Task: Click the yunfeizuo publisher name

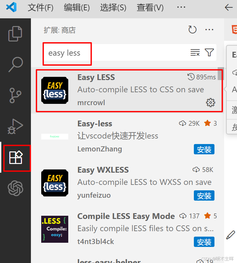Action: coord(94,195)
